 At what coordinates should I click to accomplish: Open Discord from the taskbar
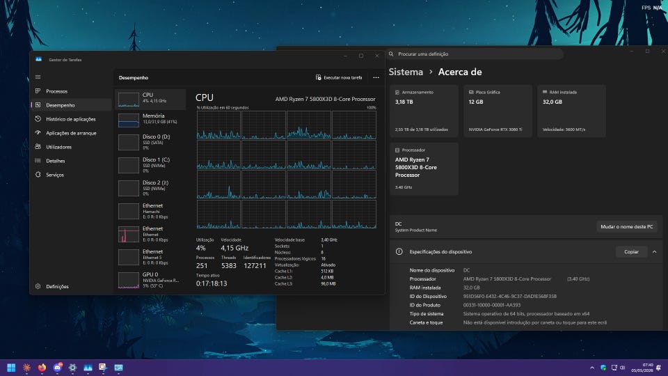pos(57,368)
